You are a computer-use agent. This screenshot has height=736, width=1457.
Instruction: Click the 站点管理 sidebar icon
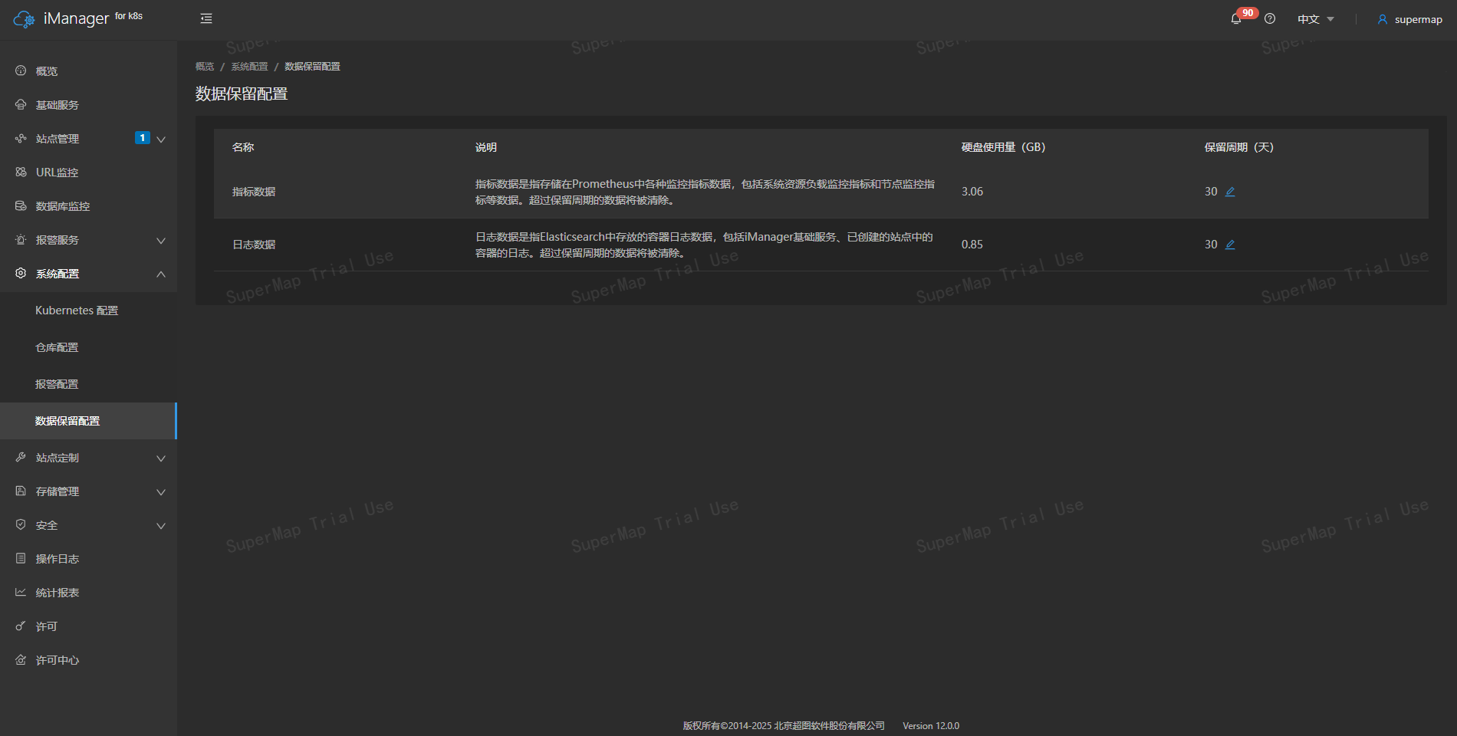pyautogui.click(x=21, y=138)
